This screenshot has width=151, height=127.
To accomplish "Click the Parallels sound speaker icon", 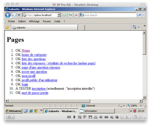I will click(x=101, y=117).
